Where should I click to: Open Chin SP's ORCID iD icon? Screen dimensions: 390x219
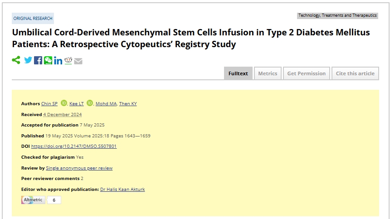63,103
